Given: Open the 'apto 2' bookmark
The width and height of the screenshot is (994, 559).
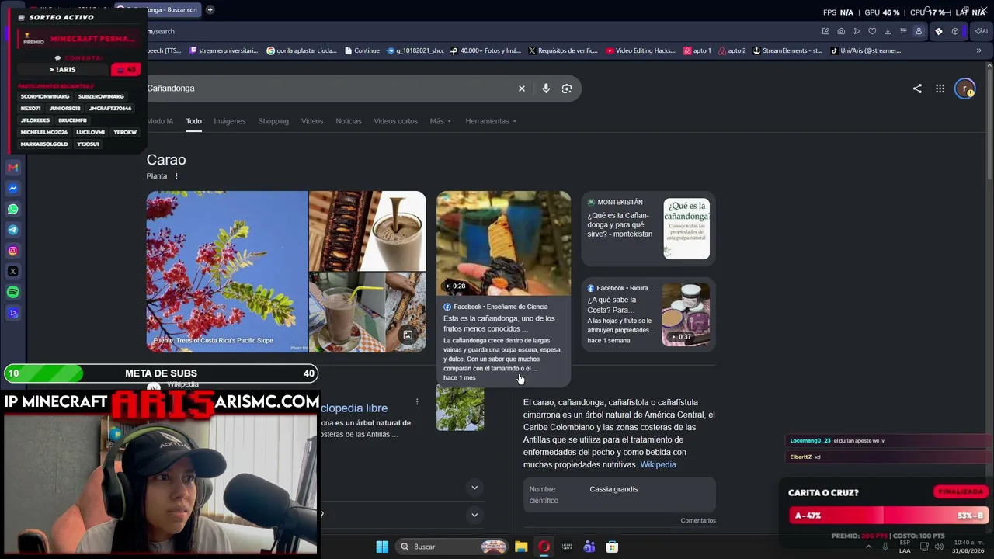Looking at the screenshot, I should 732,50.
